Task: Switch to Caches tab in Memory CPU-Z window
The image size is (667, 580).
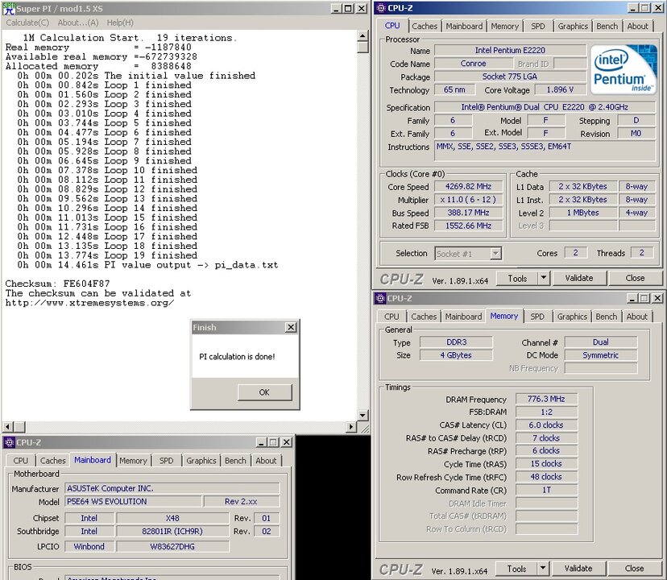Action: (424, 317)
